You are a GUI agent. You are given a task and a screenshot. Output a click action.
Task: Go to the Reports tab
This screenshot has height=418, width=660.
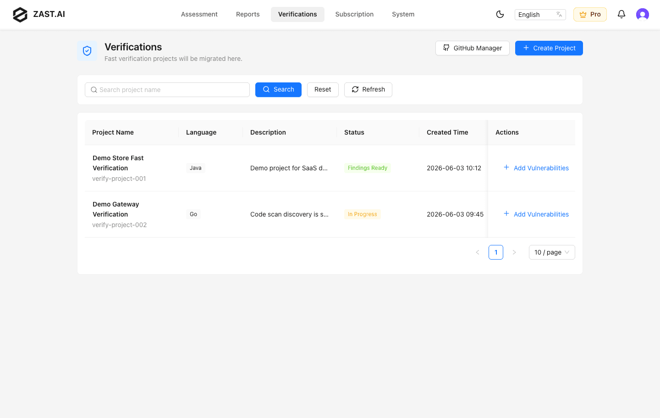click(x=248, y=14)
